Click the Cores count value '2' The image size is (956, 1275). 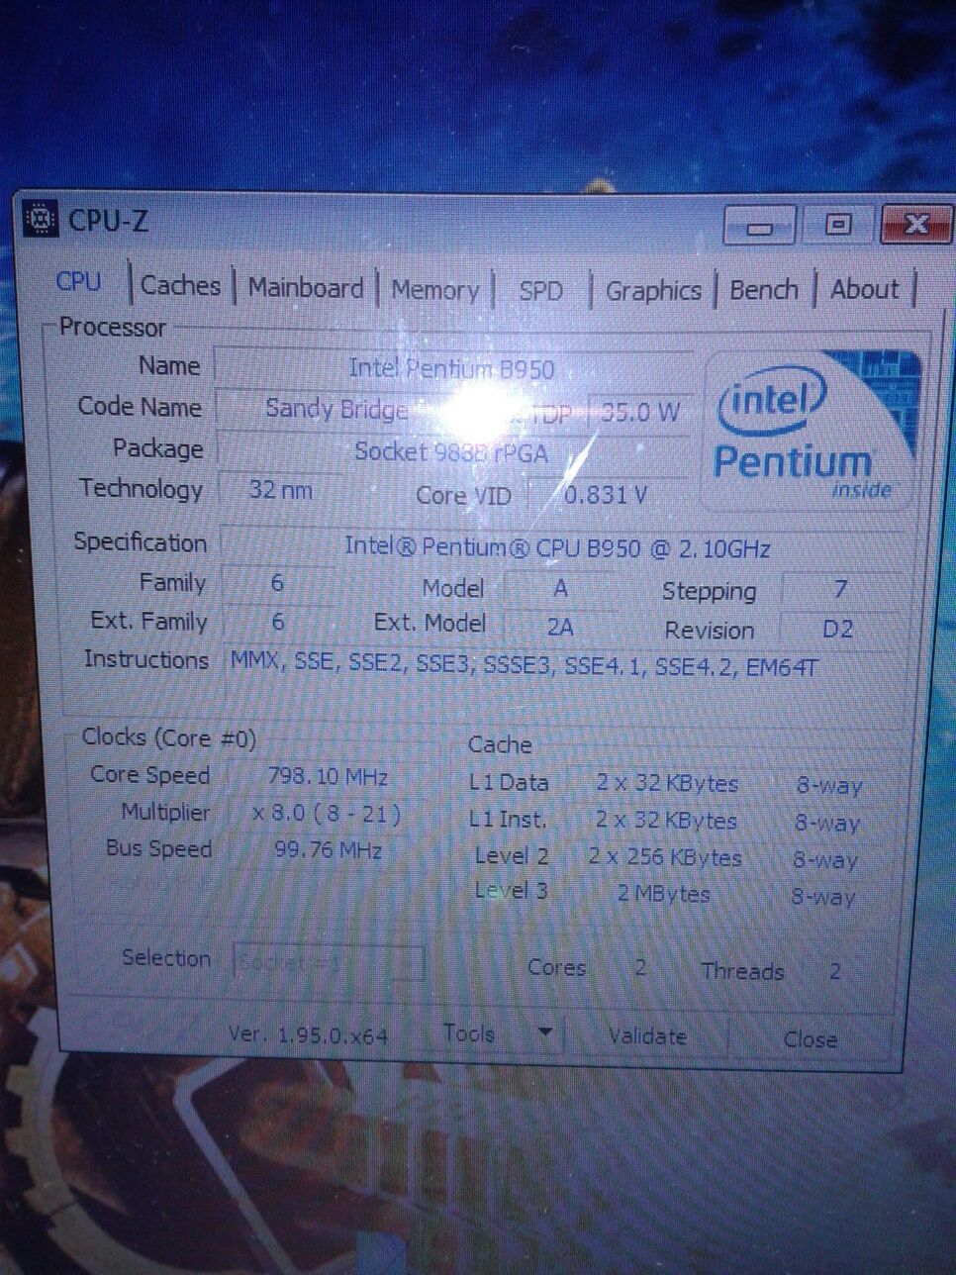[x=640, y=968]
